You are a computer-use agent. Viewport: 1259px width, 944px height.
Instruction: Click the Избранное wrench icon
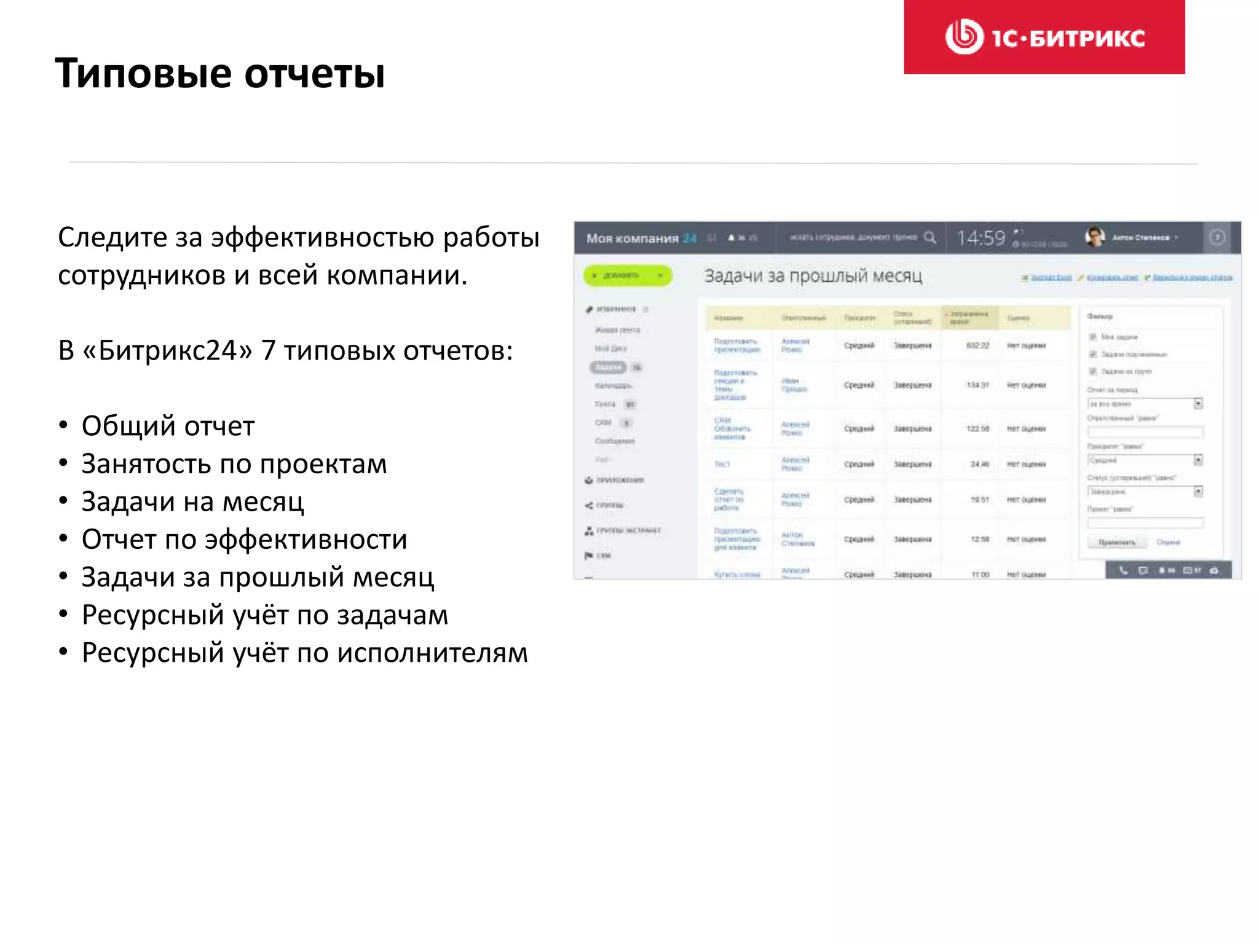(589, 309)
